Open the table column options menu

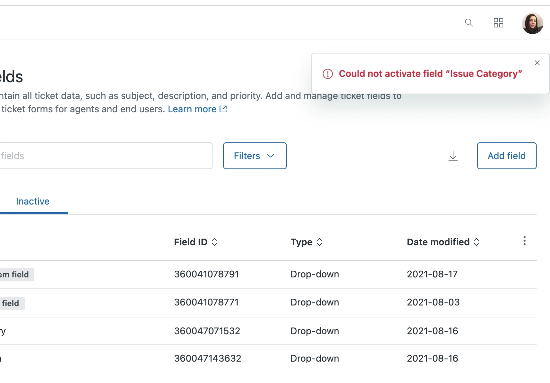click(x=524, y=241)
